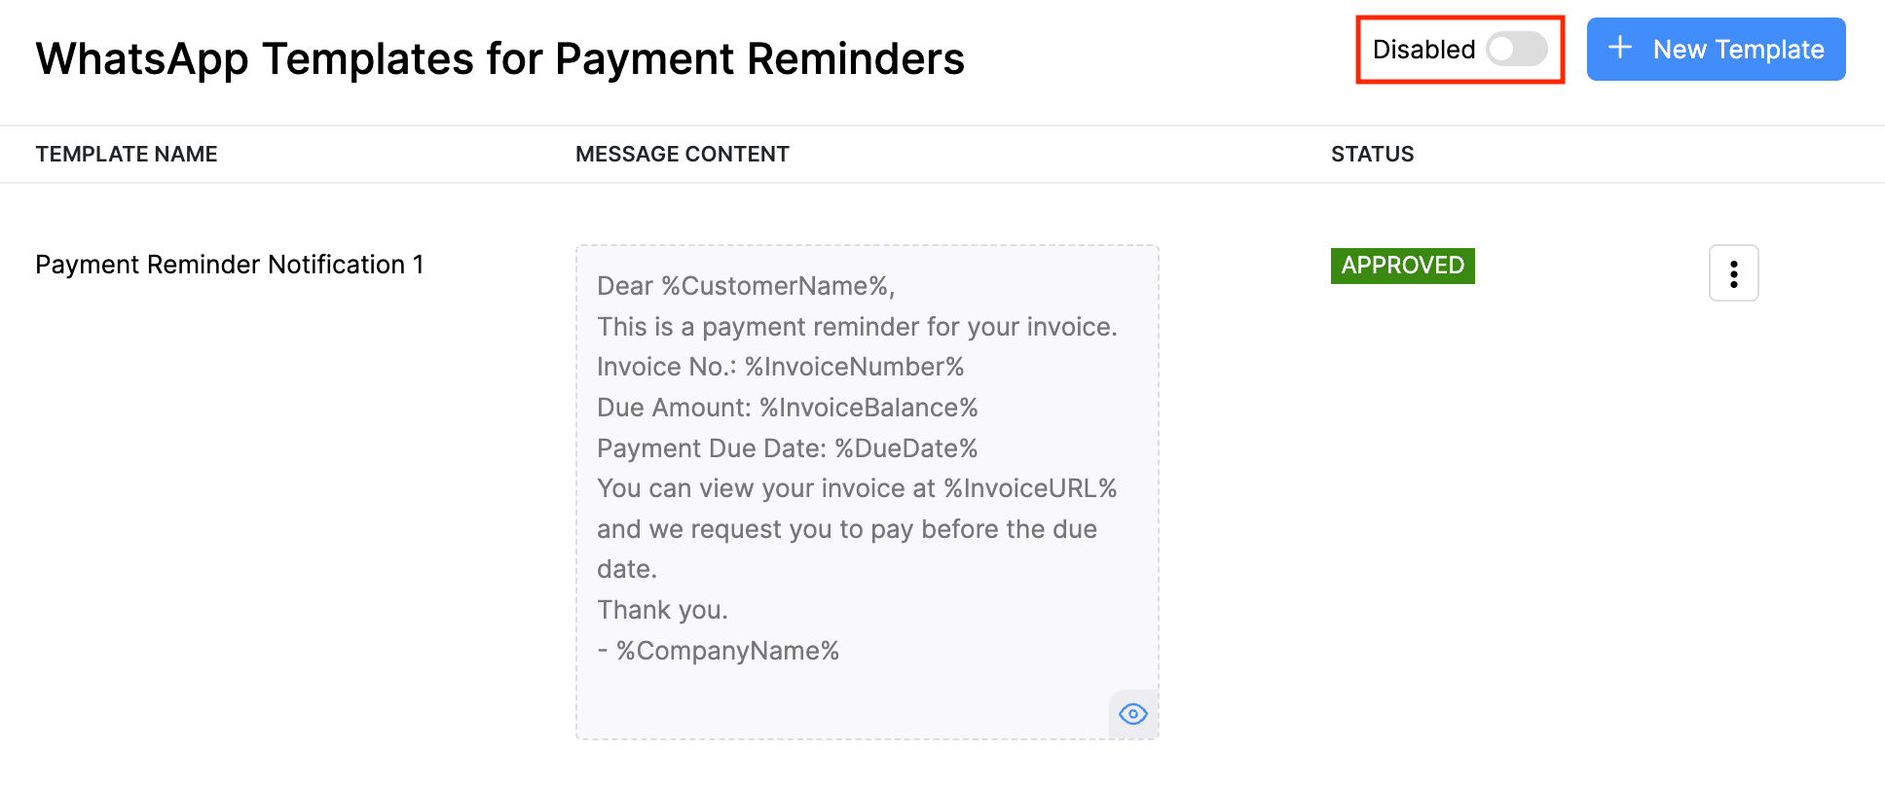Screen dimensions: 1885x786
Task: Click the WhatsApp Templates for Payment Reminders heading
Action: pyautogui.click(x=499, y=58)
